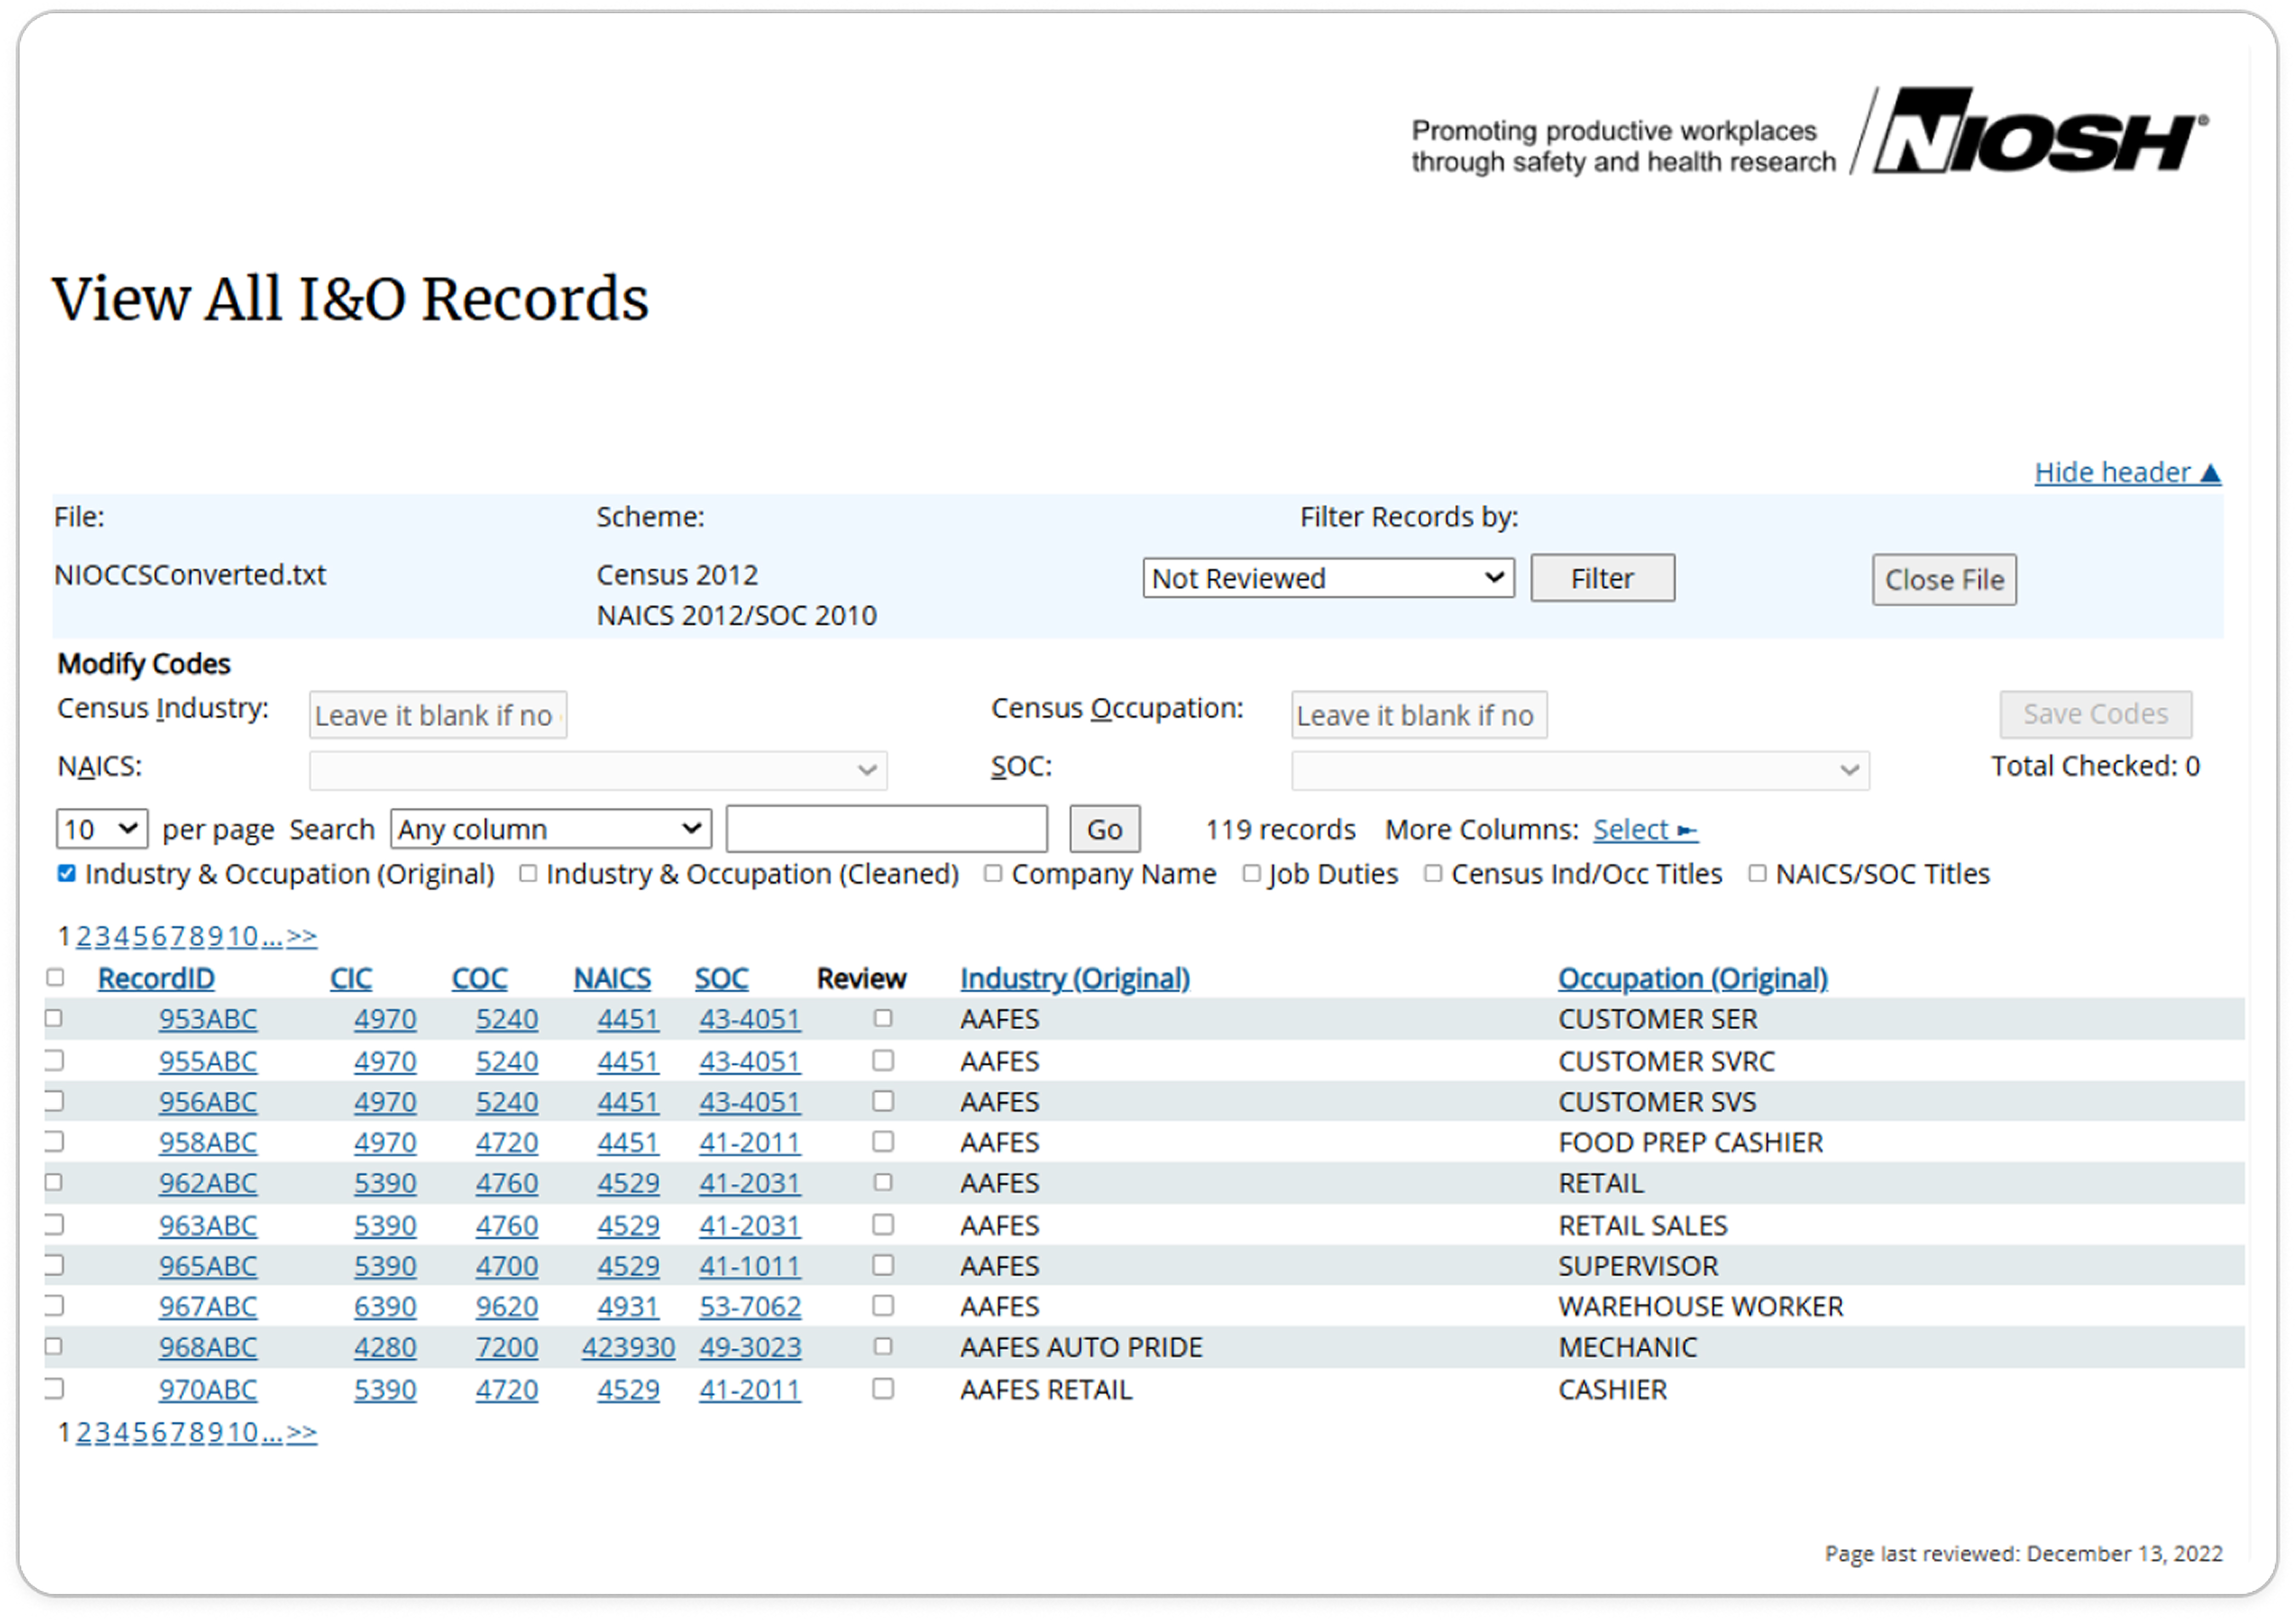Click SOC code 53-7062 link
Image resolution: width=2296 pixels, height=1620 pixels.
pyautogui.click(x=750, y=1306)
